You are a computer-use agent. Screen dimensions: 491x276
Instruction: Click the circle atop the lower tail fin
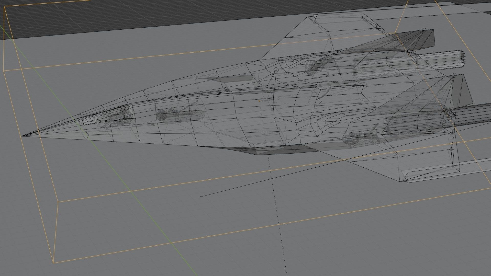(454, 75)
